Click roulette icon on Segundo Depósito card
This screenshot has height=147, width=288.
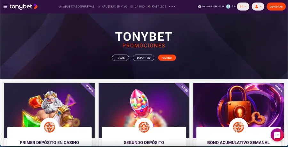pyautogui.click(x=144, y=127)
